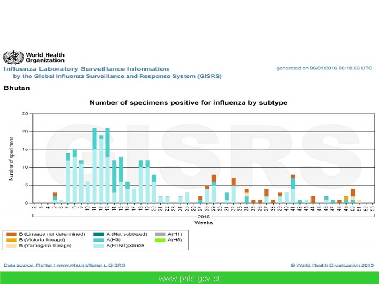Click the A(H1N1)pdm09 legend swatch
This screenshot has height=284, width=379.
click(x=98, y=246)
